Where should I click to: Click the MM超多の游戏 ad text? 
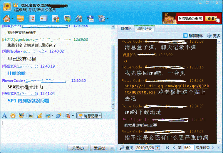[190, 18]
